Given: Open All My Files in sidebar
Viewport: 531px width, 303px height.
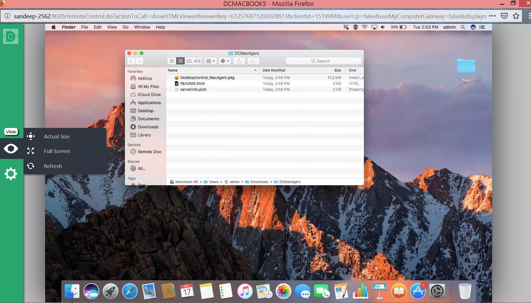Looking at the screenshot, I should 148,87.
